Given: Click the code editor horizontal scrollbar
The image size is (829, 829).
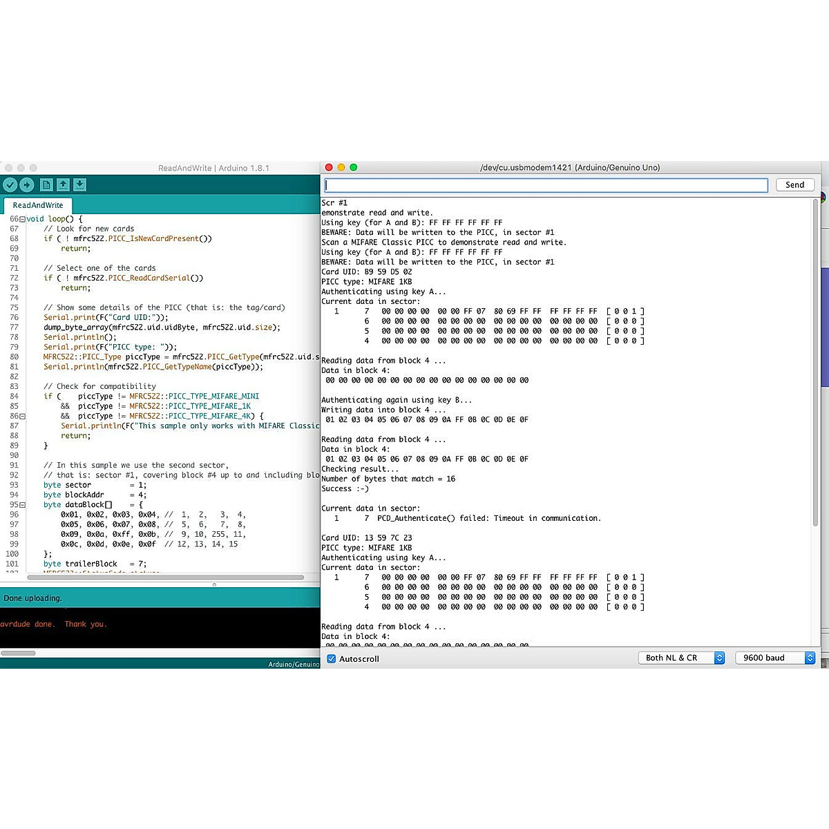Looking at the screenshot, I should [x=166, y=578].
